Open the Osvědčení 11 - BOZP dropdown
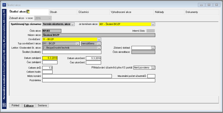 pyautogui.click(x=99, y=39)
